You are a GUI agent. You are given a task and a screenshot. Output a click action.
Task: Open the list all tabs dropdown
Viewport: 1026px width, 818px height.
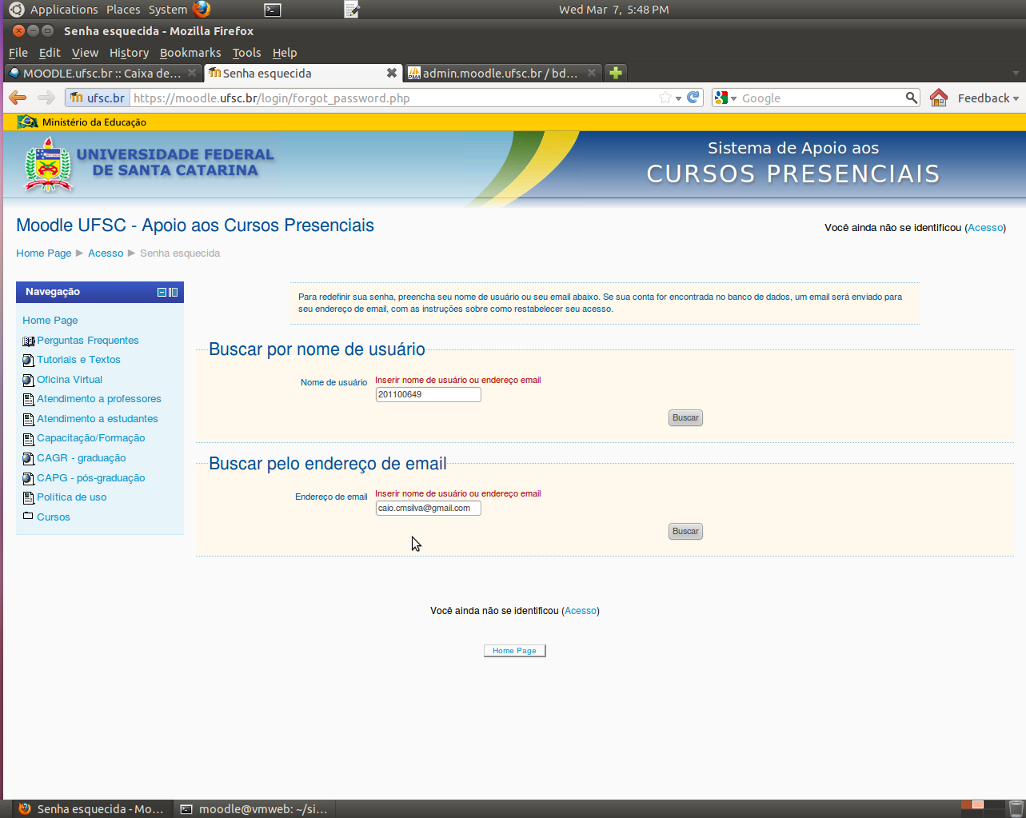click(1016, 73)
